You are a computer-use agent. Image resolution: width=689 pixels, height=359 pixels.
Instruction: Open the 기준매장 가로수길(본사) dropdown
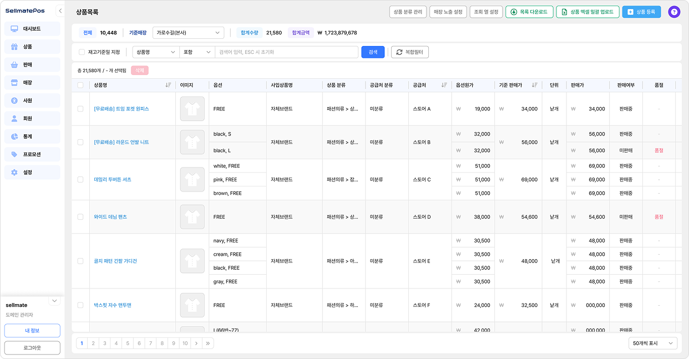pos(188,33)
